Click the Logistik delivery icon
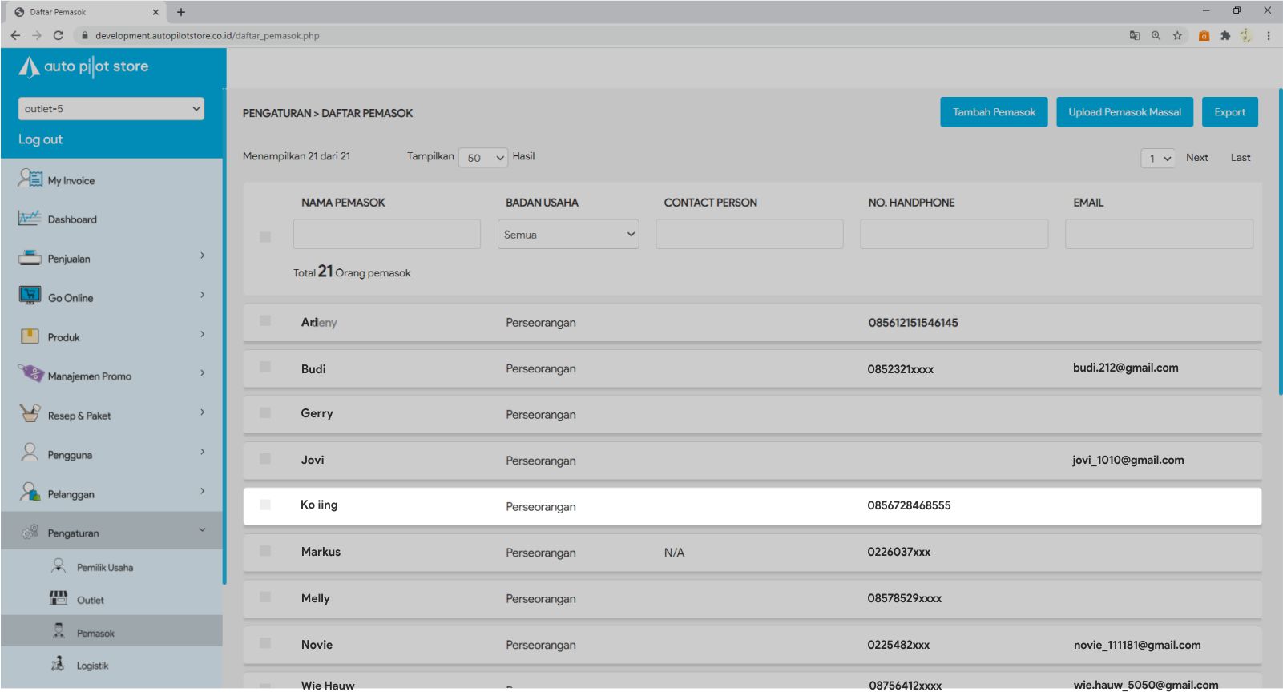 pyautogui.click(x=59, y=664)
